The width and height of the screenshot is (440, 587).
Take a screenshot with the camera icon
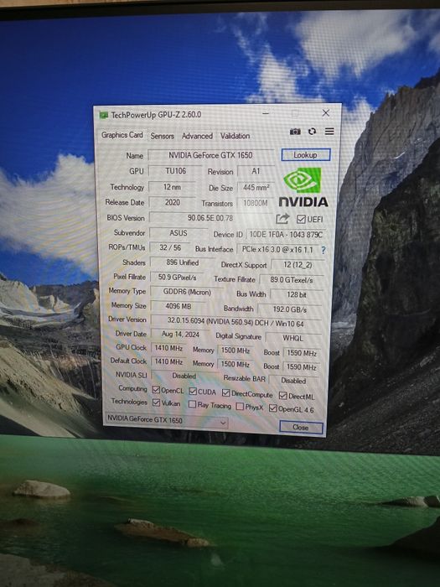click(295, 132)
